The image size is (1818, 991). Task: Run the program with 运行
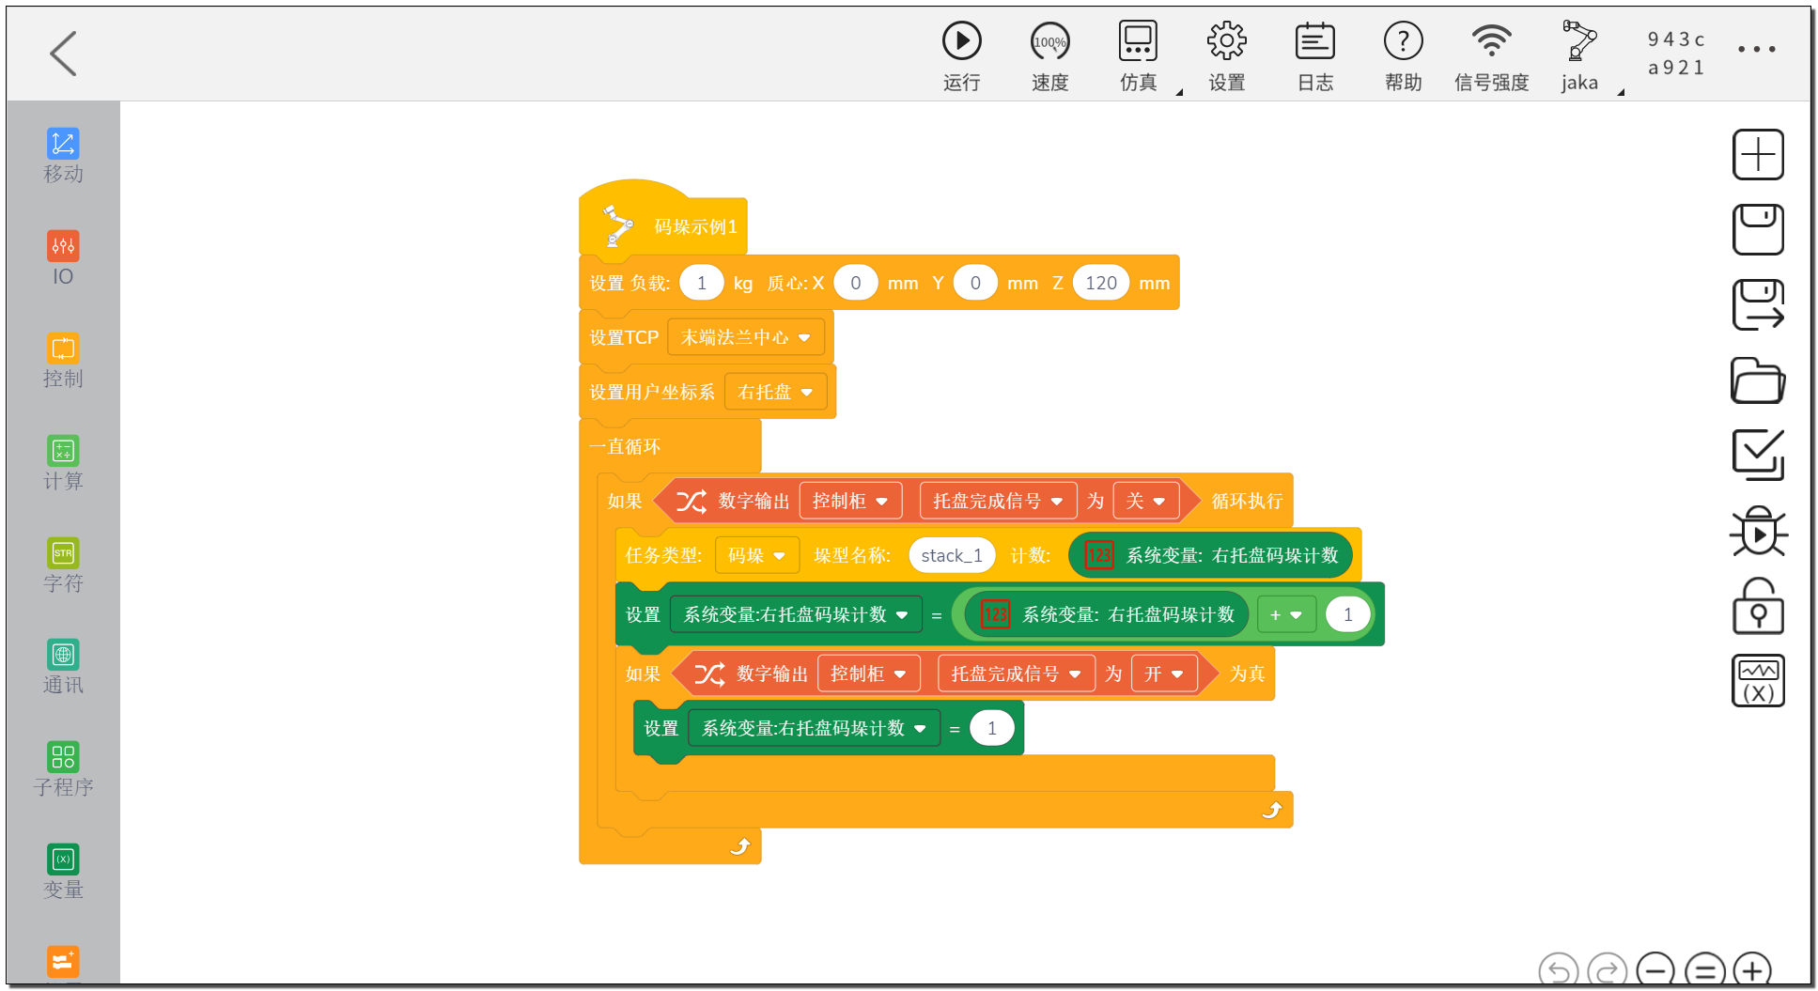[961, 56]
